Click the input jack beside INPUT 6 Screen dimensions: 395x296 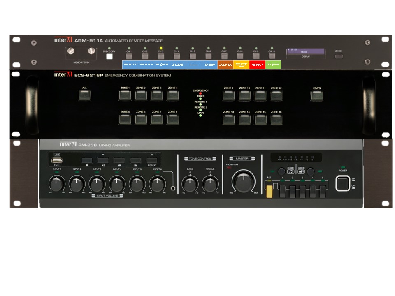point(173,188)
